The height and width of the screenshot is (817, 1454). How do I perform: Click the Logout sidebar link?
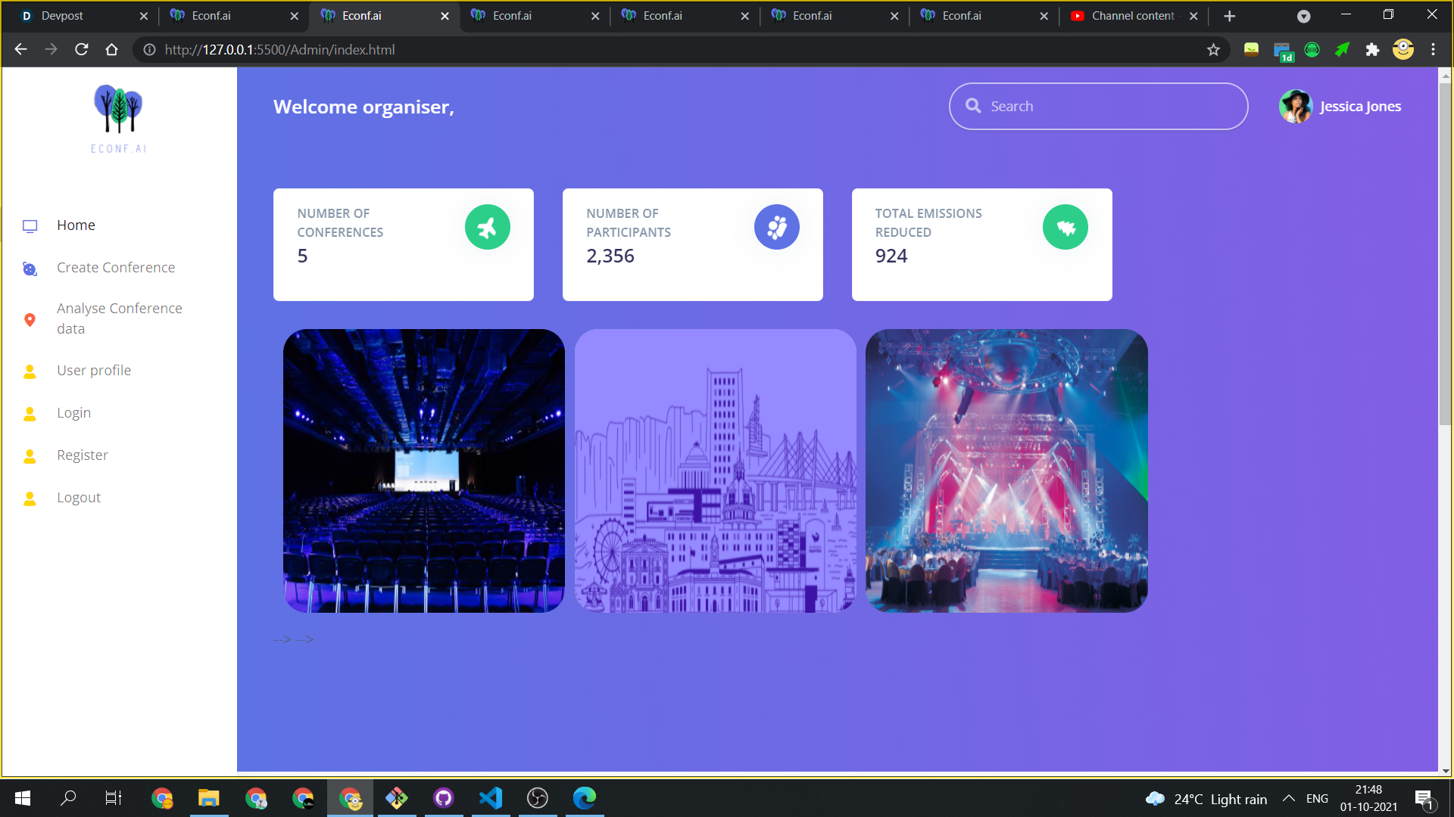click(79, 497)
